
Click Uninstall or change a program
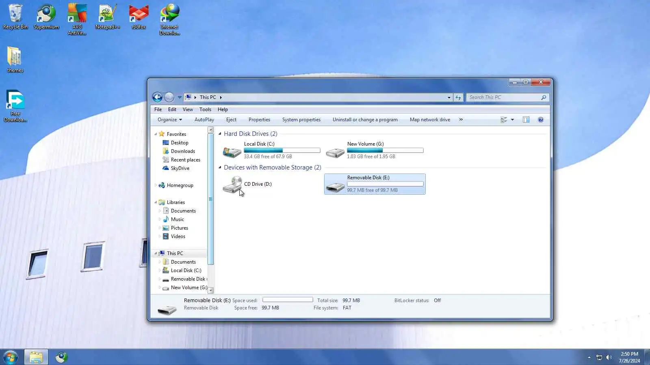point(365,120)
